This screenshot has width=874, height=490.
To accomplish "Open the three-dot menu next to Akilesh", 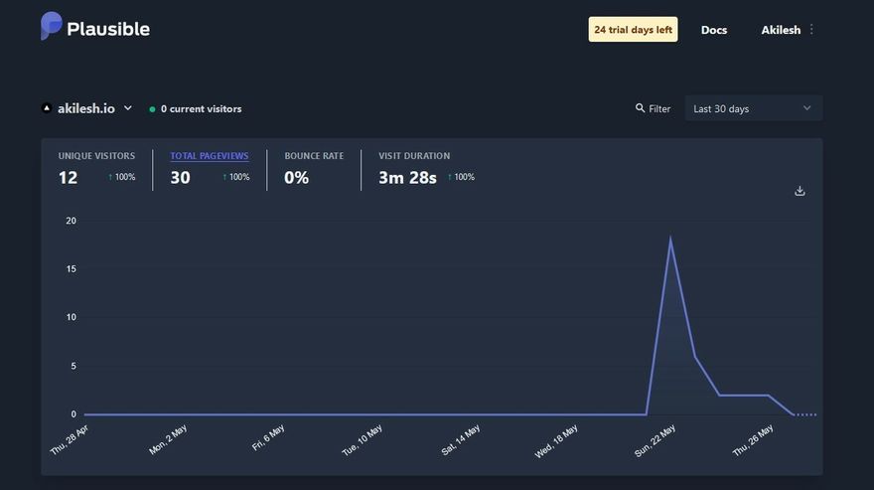I will coord(811,29).
